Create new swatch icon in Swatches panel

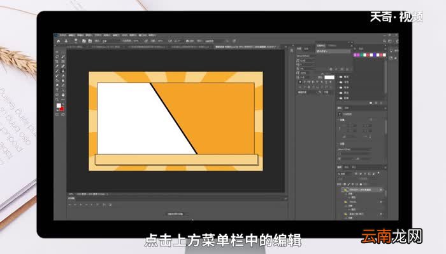tap(376, 103)
